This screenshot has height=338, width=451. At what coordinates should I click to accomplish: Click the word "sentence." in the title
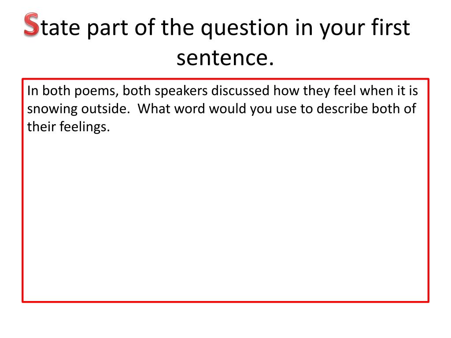225,58
